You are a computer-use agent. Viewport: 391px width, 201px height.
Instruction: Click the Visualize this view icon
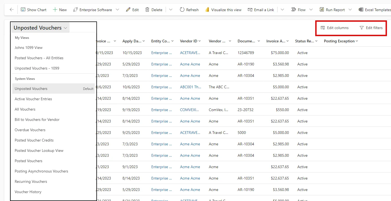[207, 10]
